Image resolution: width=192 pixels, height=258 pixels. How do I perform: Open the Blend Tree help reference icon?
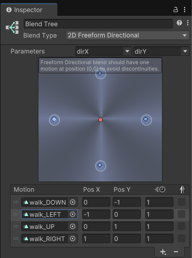179,23
